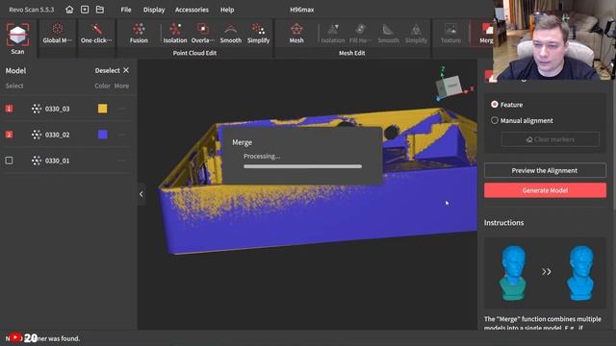This screenshot has width=616, height=346.
Task: Select the Fill Holes mesh tool
Action: coord(360,34)
